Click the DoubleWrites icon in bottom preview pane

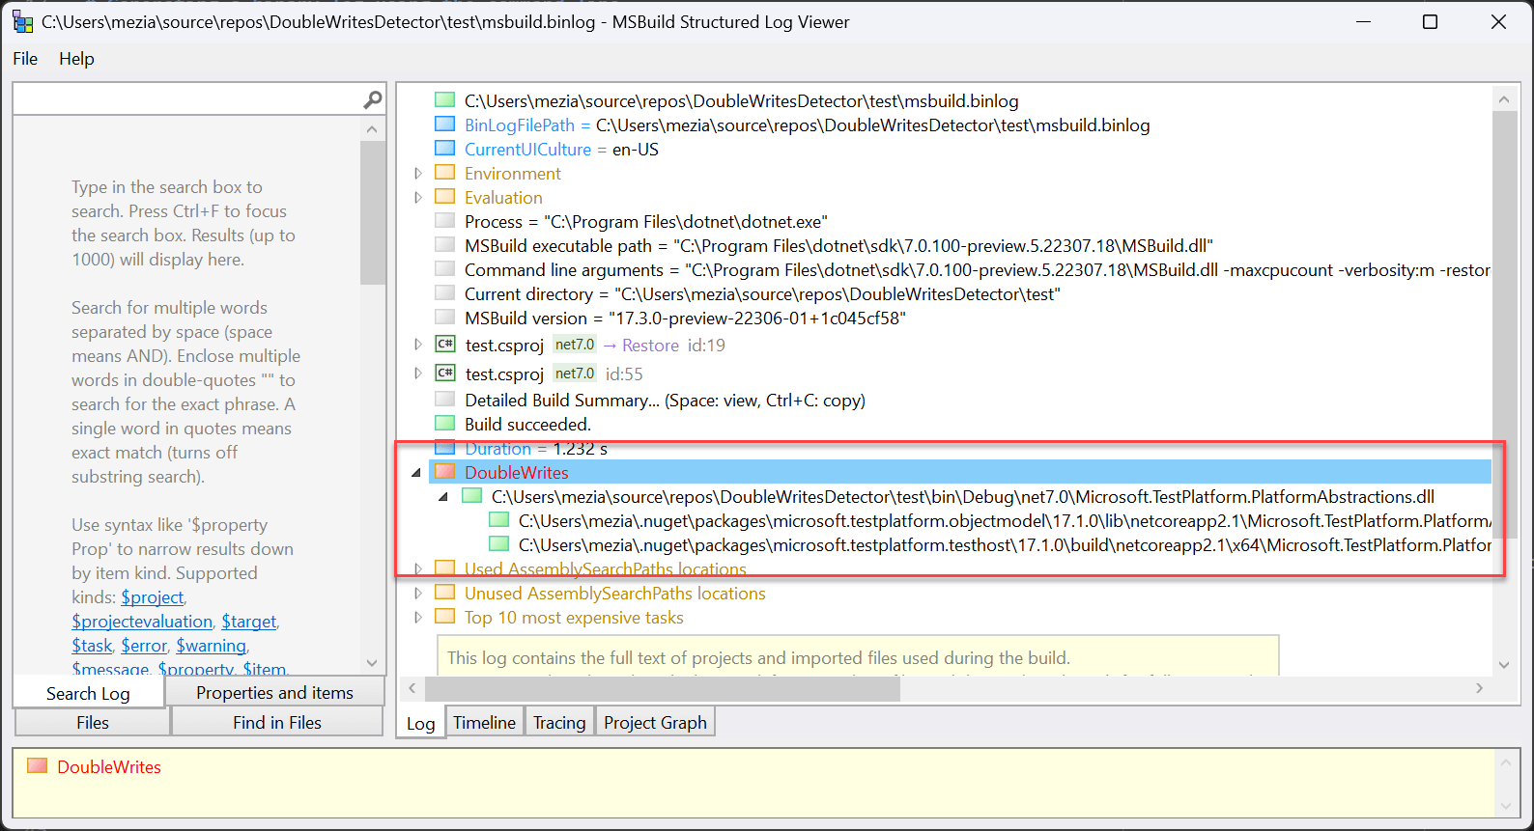click(x=38, y=766)
